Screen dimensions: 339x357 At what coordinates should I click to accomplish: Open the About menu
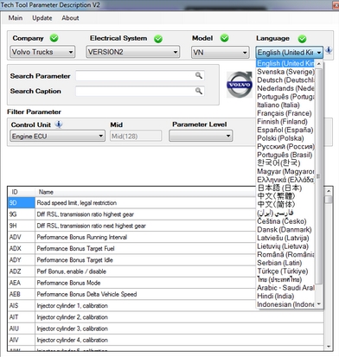pyautogui.click(x=70, y=18)
